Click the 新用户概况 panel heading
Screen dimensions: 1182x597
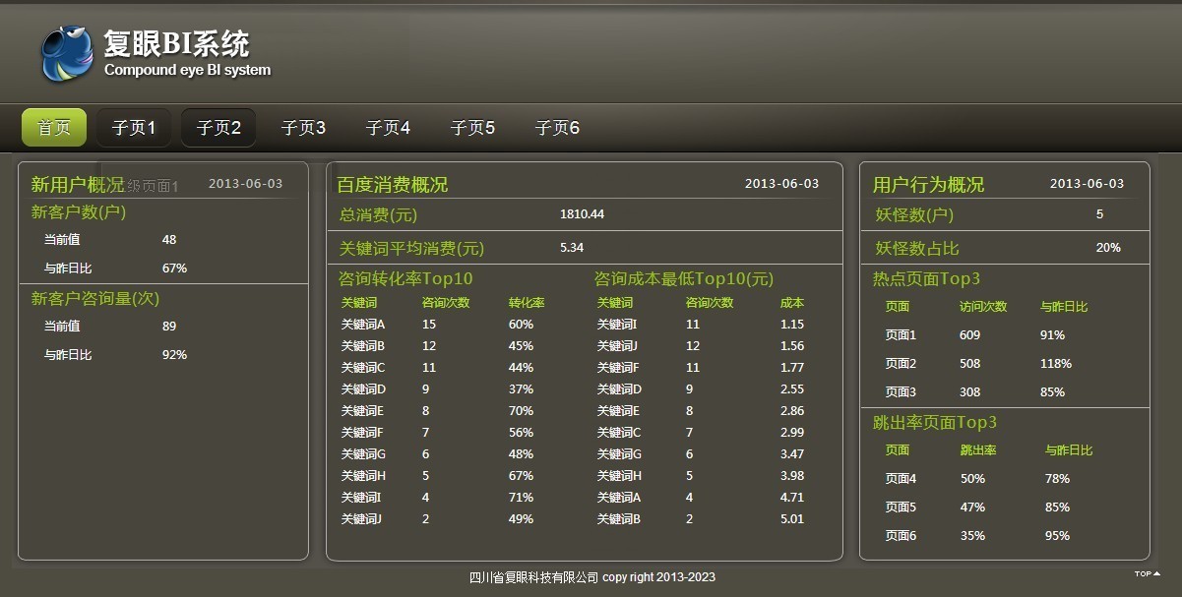click(78, 185)
